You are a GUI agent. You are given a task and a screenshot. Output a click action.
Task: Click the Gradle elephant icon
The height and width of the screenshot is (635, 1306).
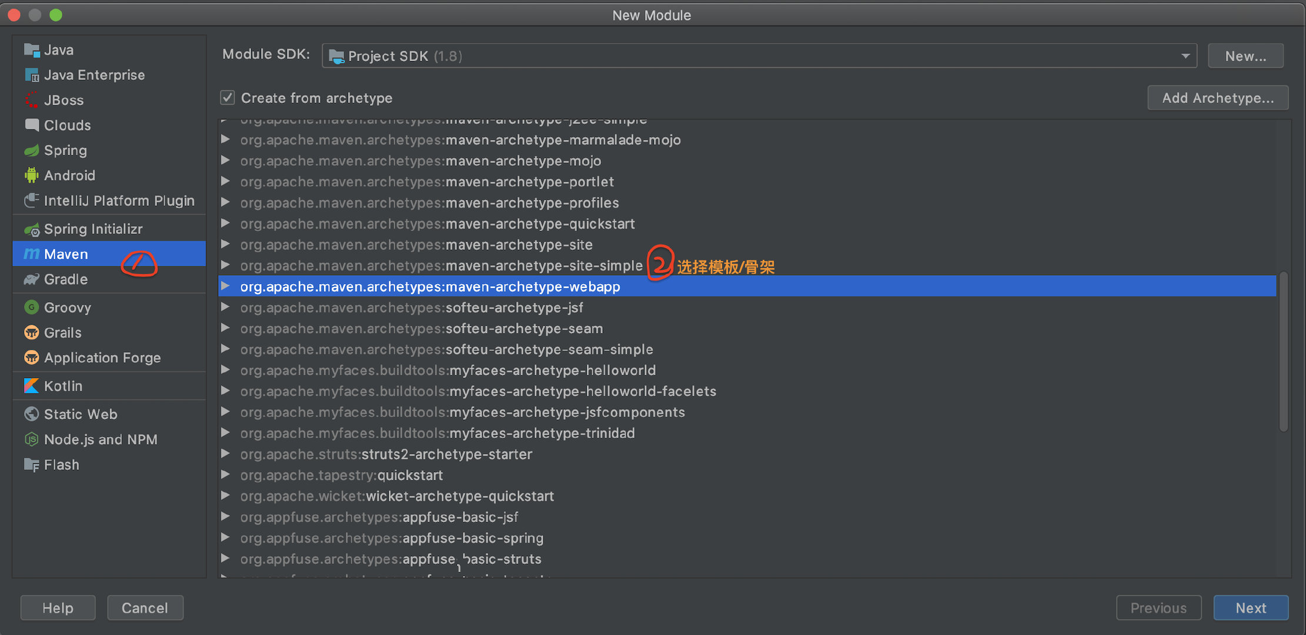click(x=31, y=279)
